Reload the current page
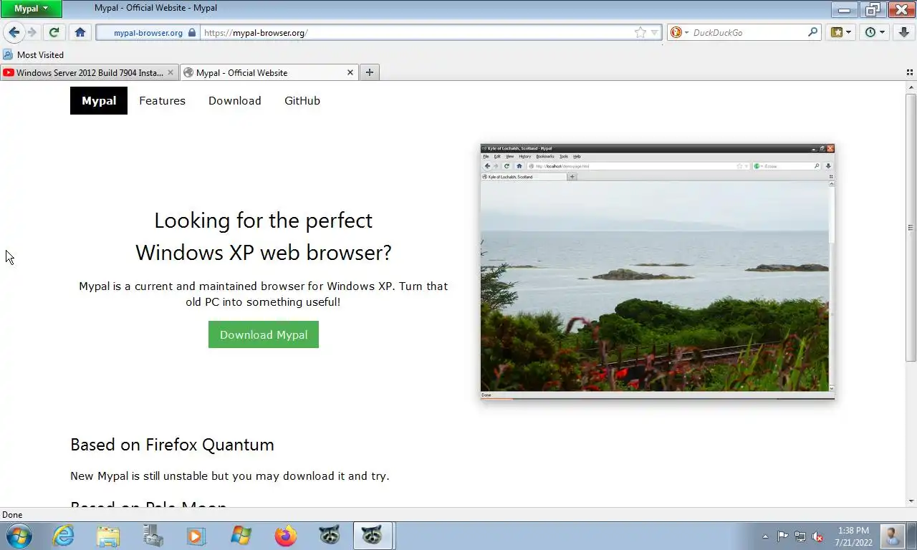 tap(54, 32)
